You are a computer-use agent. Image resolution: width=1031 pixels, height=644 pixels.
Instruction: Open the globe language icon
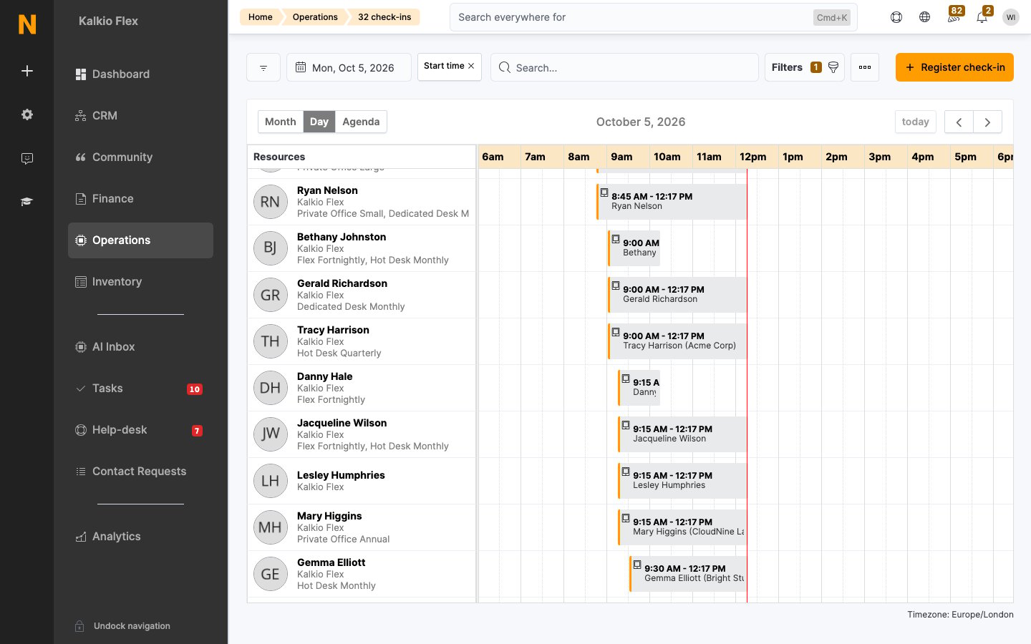pyautogui.click(x=924, y=17)
